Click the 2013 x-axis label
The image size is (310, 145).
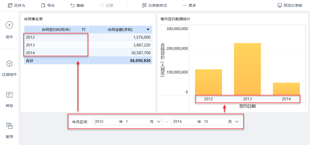point(247,99)
